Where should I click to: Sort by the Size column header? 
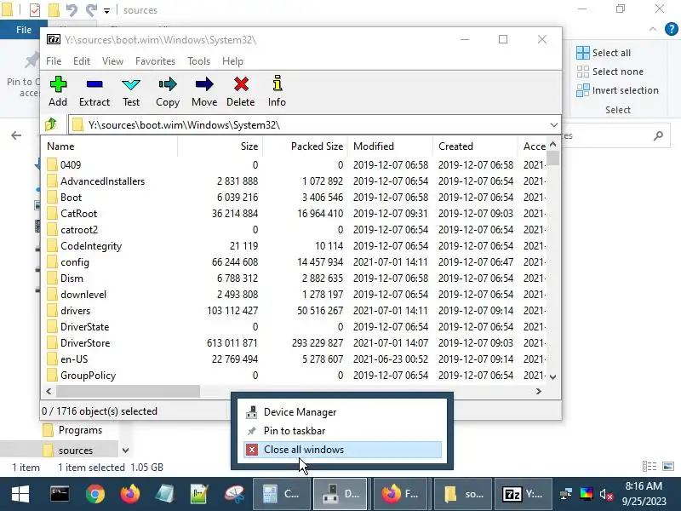[x=220, y=146]
